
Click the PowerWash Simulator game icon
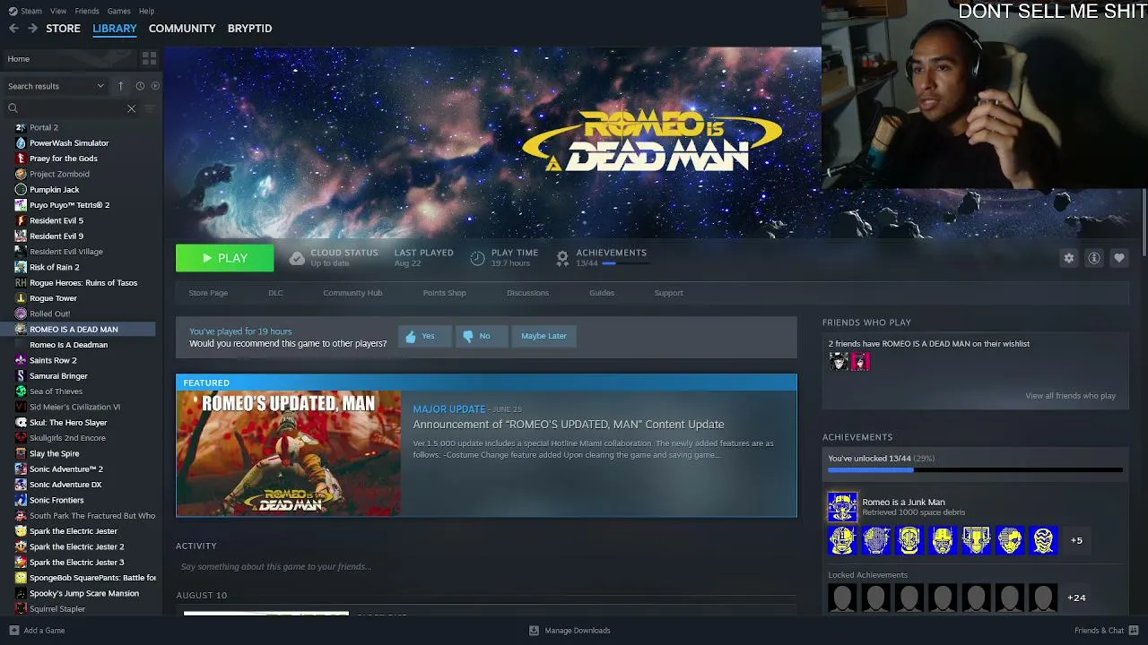coord(21,143)
